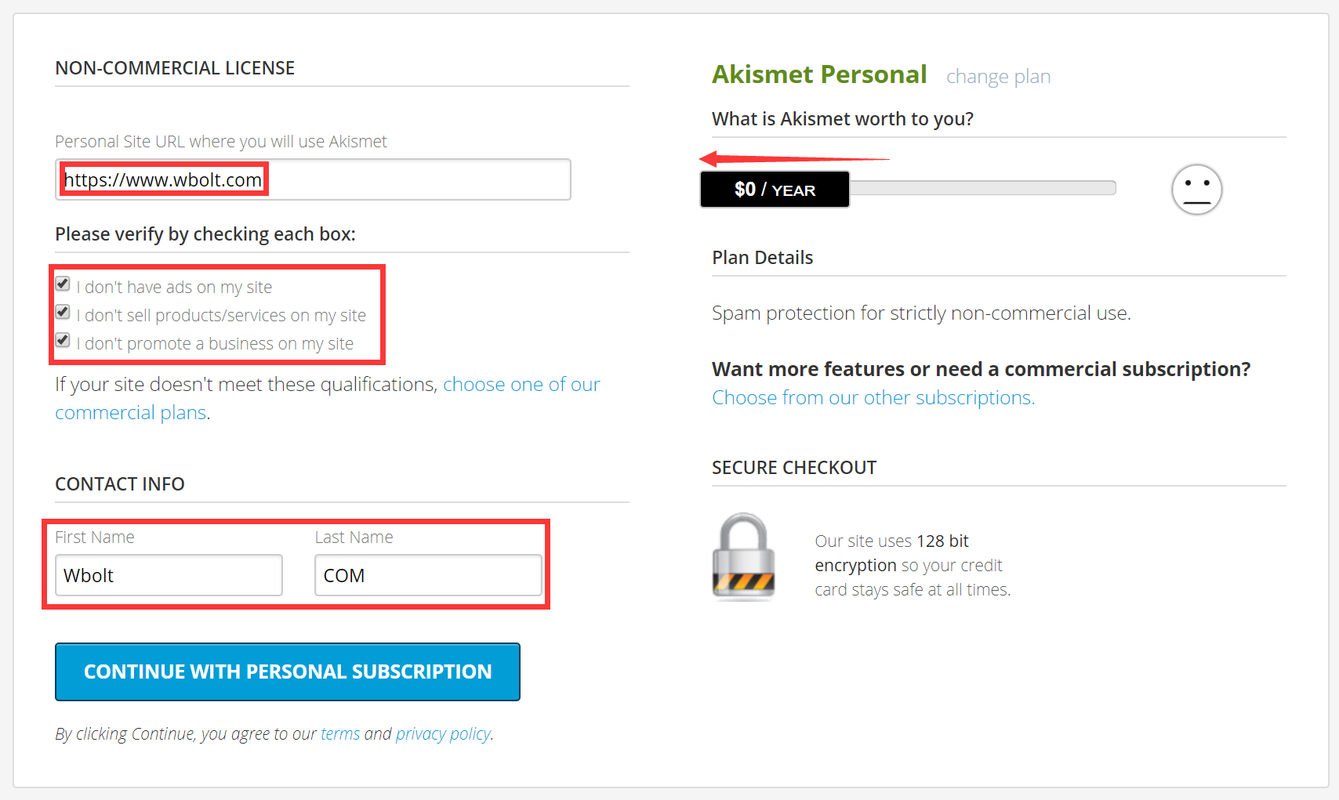The width and height of the screenshot is (1339, 800).
Task: Open "Choose from our other subscriptions" link
Action: pos(873,398)
